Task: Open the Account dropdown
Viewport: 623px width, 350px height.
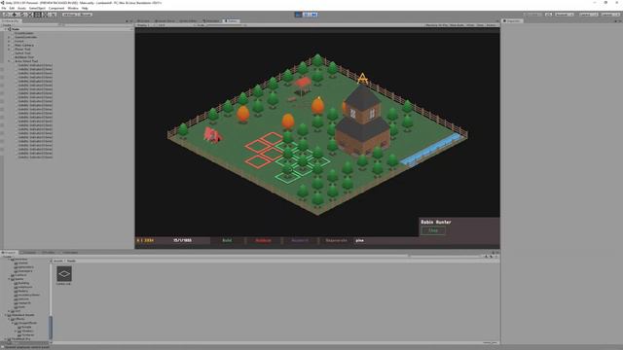Action: pyautogui.click(x=565, y=15)
